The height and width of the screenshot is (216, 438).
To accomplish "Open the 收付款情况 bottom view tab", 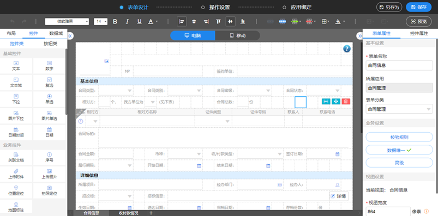I will pos(128,213).
